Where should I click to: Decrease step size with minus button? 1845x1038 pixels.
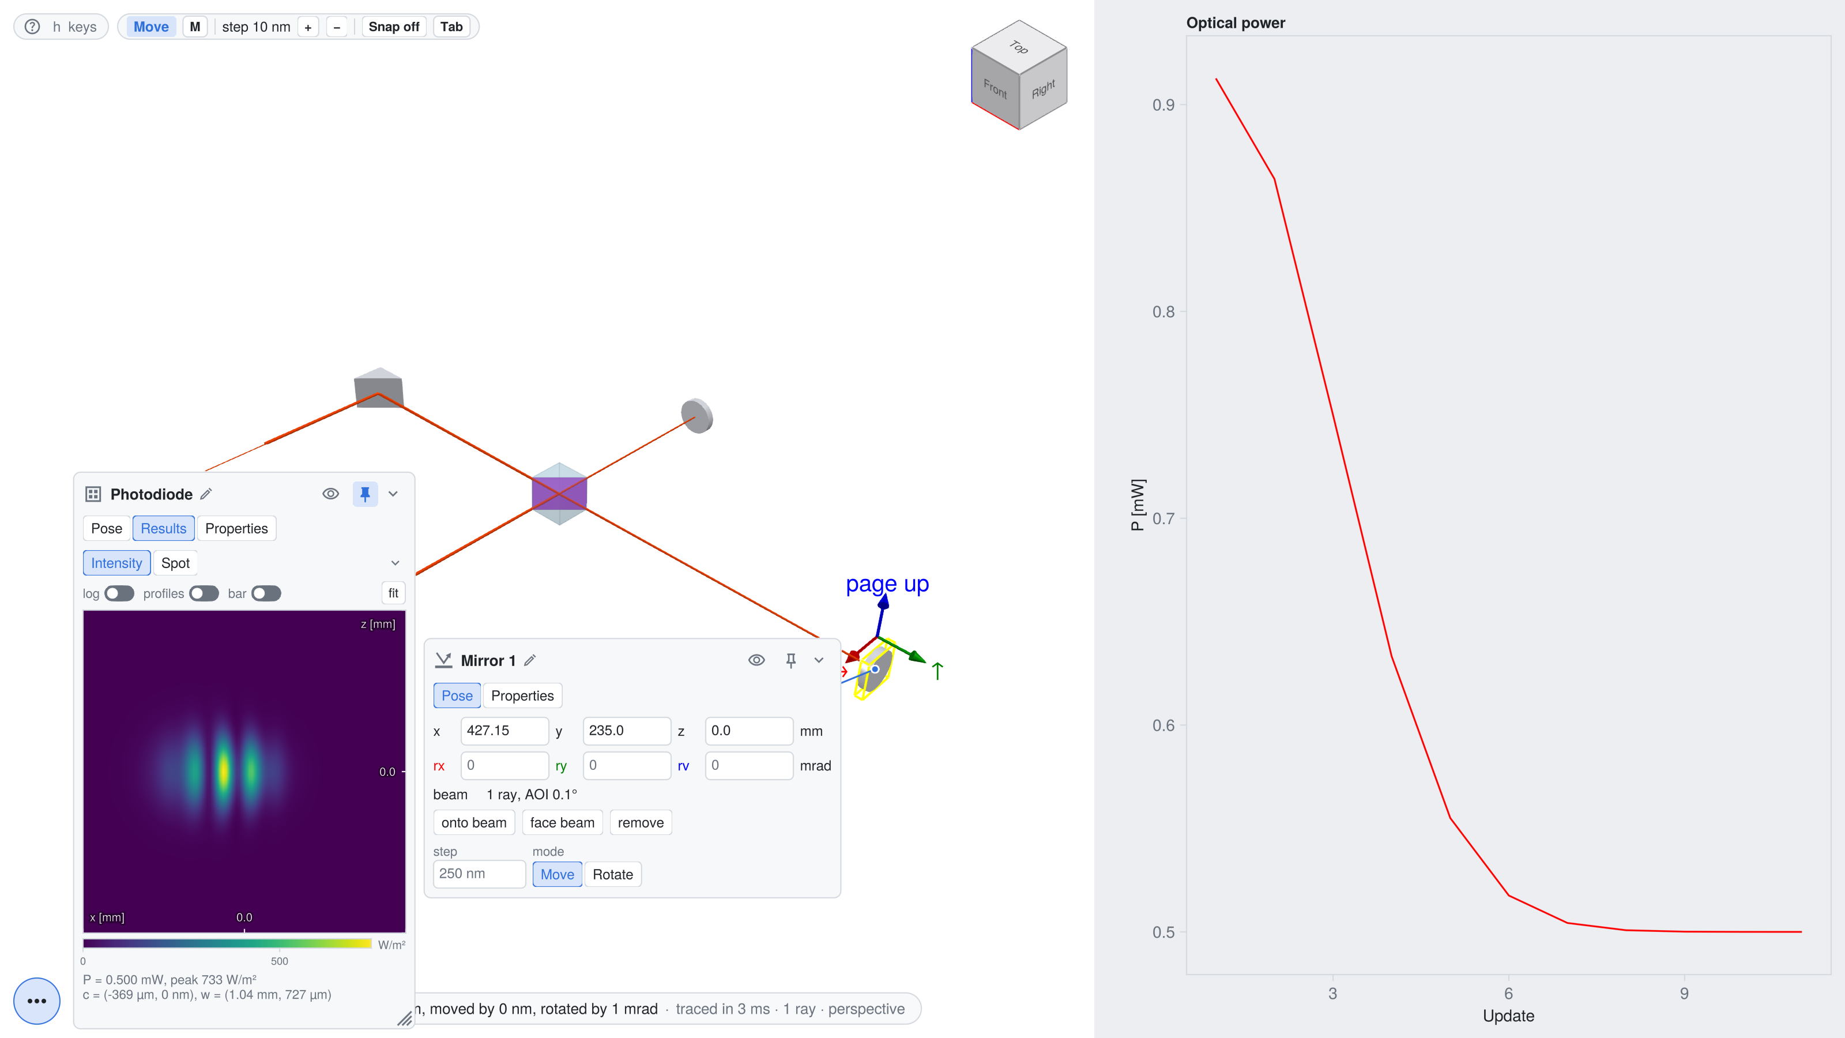click(337, 27)
